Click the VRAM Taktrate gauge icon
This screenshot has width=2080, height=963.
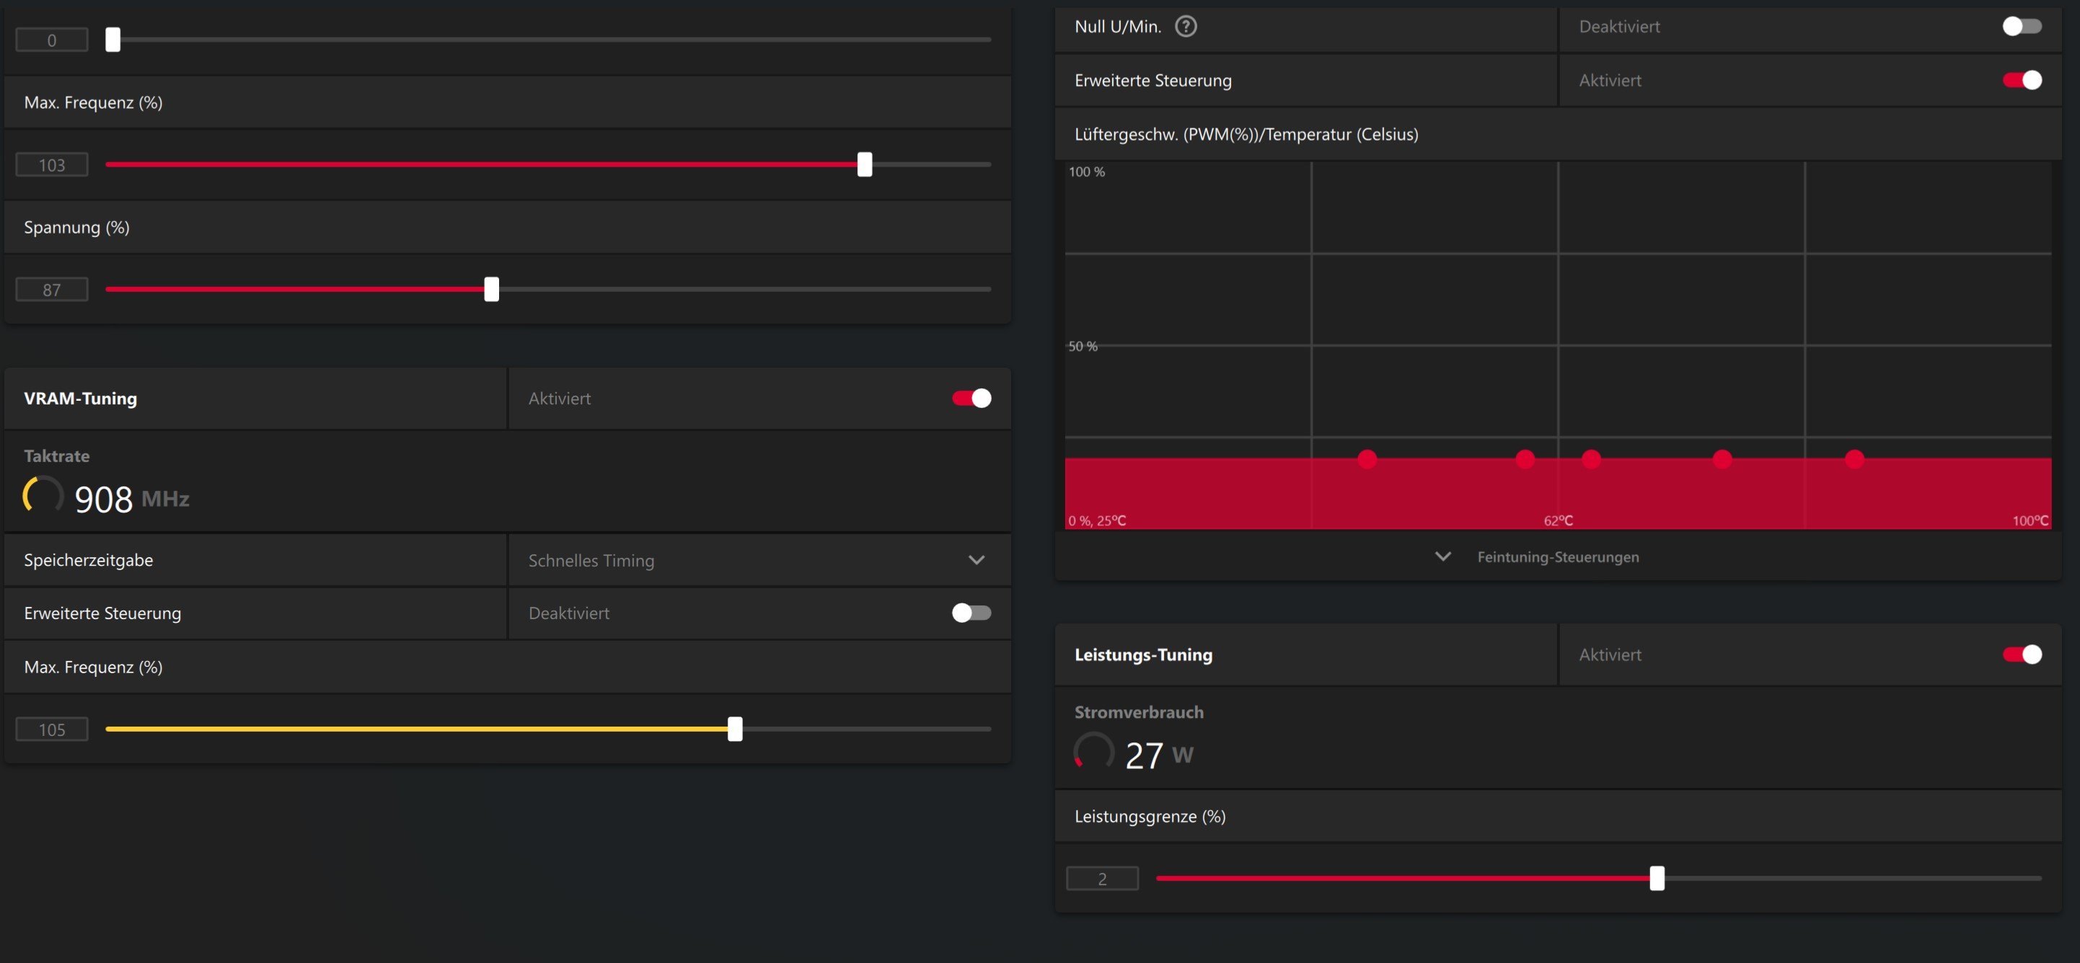(43, 494)
